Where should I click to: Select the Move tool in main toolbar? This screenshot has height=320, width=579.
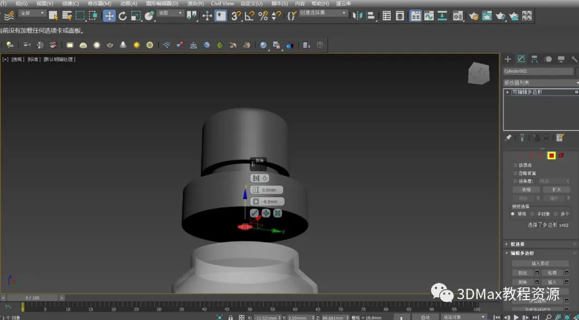click(x=109, y=16)
